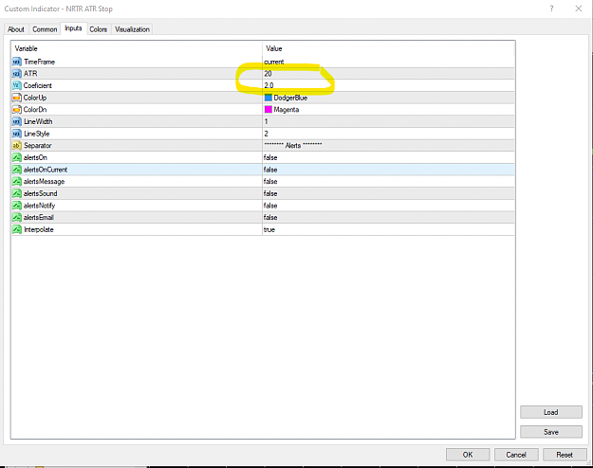Image resolution: width=593 pixels, height=468 pixels.
Task: Toggle the alertsMessage false value
Action: pos(270,182)
